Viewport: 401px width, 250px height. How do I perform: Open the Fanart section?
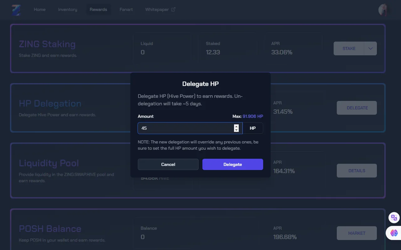coord(126,9)
